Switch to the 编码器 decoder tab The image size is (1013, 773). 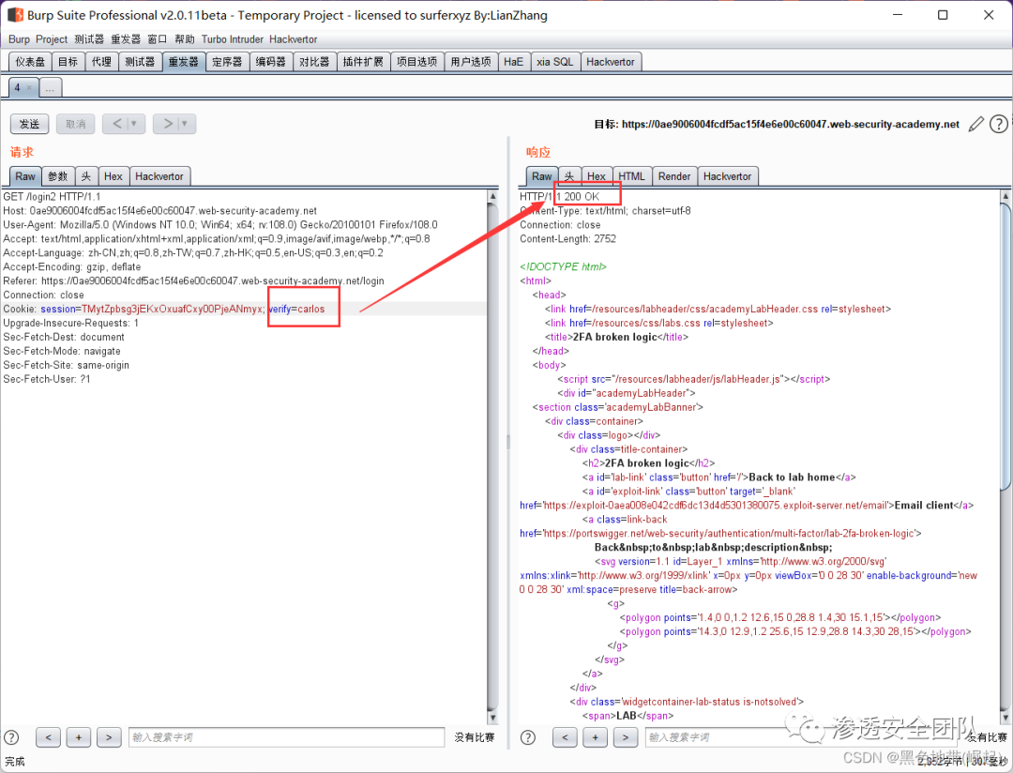pyautogui.click(x=271, y=62)
